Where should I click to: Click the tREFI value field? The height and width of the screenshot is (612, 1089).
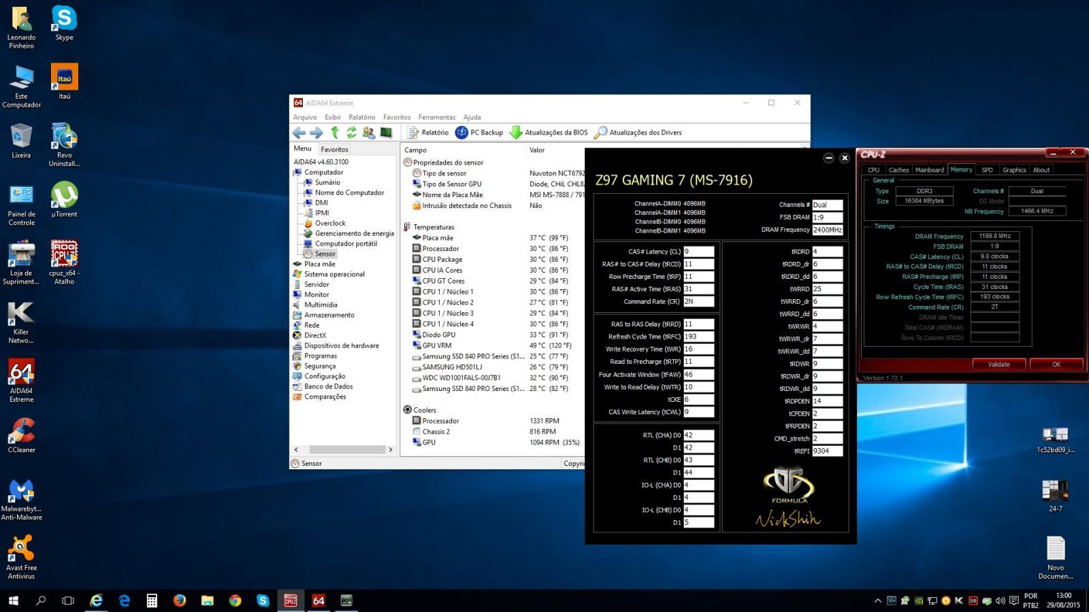[x=827, y=451]
